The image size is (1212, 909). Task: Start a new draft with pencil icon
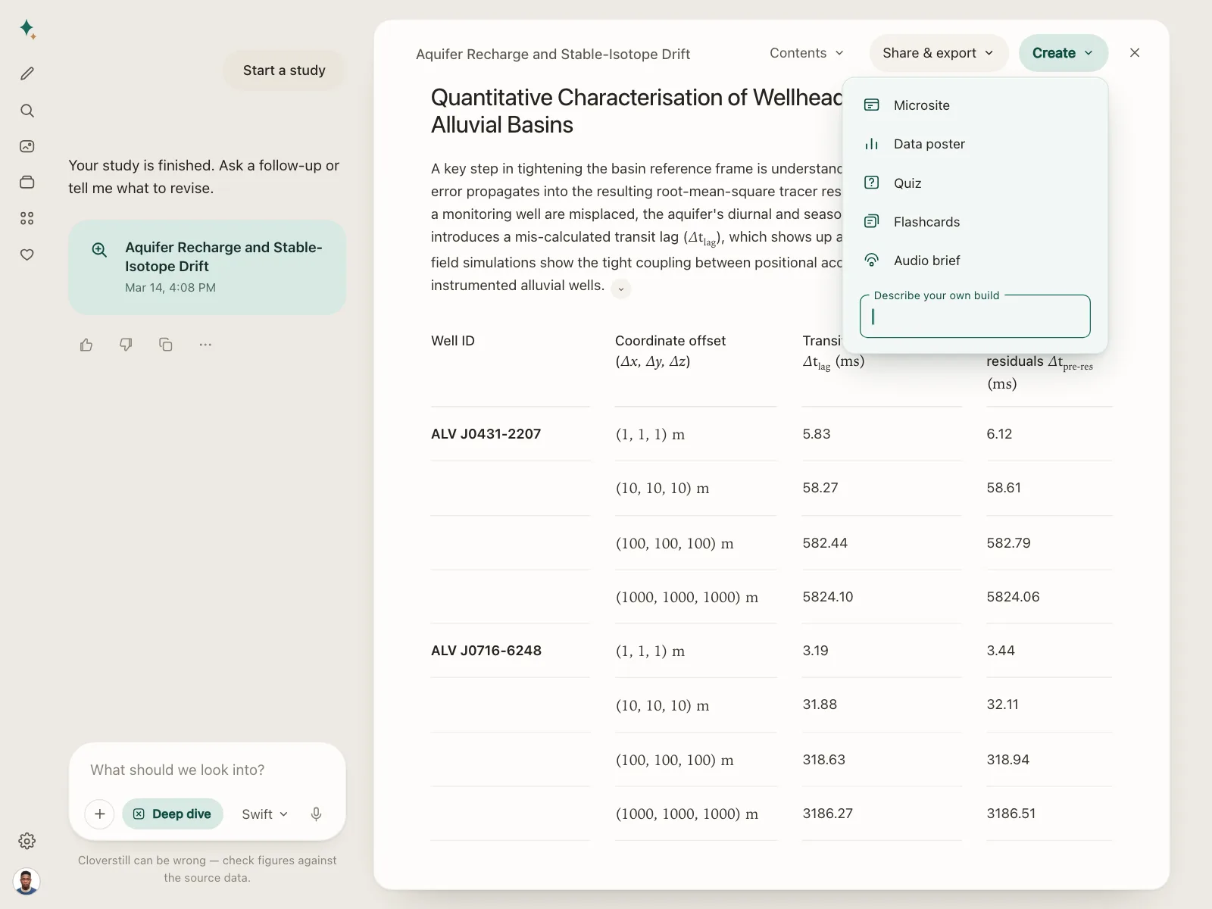click(27, 73)
